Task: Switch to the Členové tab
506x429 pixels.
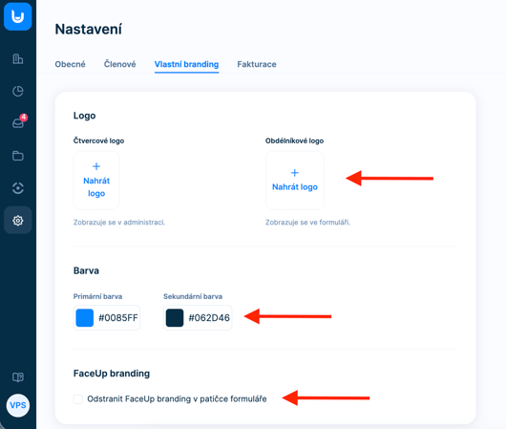Action: (119, 64)
